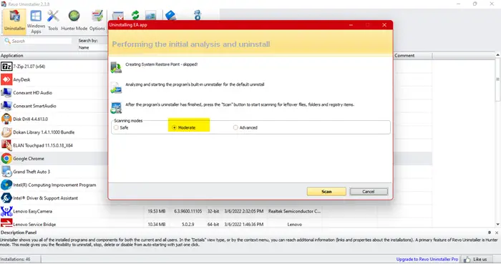Click the Google Chrome icon in list
This screenshot has width=501, height=264.
[6, 158]
